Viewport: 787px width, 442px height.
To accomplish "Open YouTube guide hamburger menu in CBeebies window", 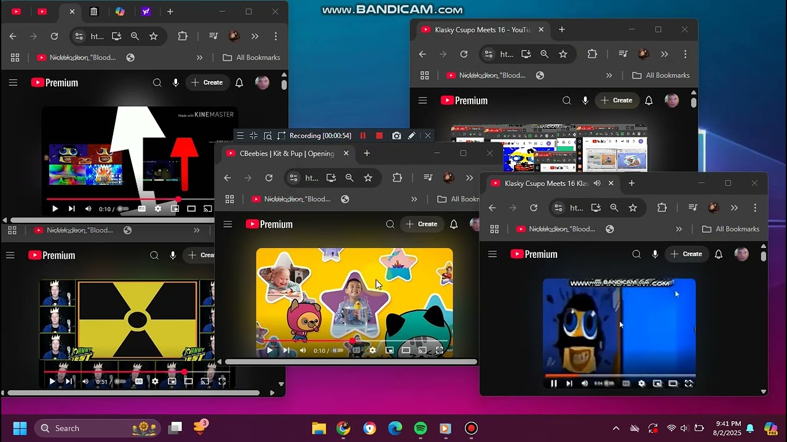I will click(x=227, y=224).
